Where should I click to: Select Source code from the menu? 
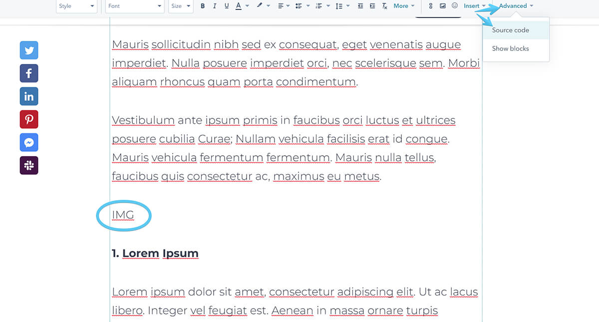point(510,30)
